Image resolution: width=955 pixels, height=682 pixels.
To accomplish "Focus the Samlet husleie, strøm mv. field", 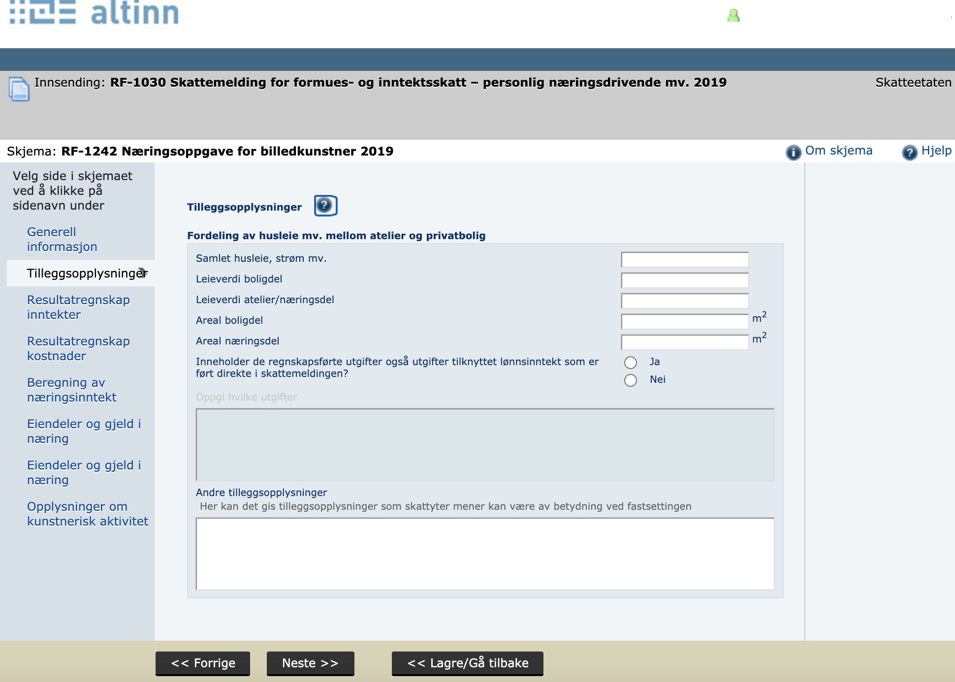I will tap(685, 259).
